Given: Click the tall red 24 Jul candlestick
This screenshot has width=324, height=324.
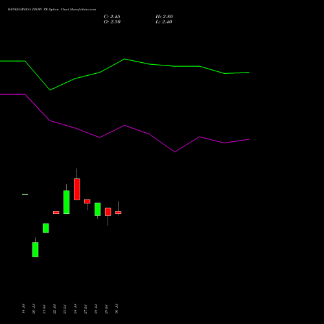Looking at the screenshot, I should coord(77,189).
